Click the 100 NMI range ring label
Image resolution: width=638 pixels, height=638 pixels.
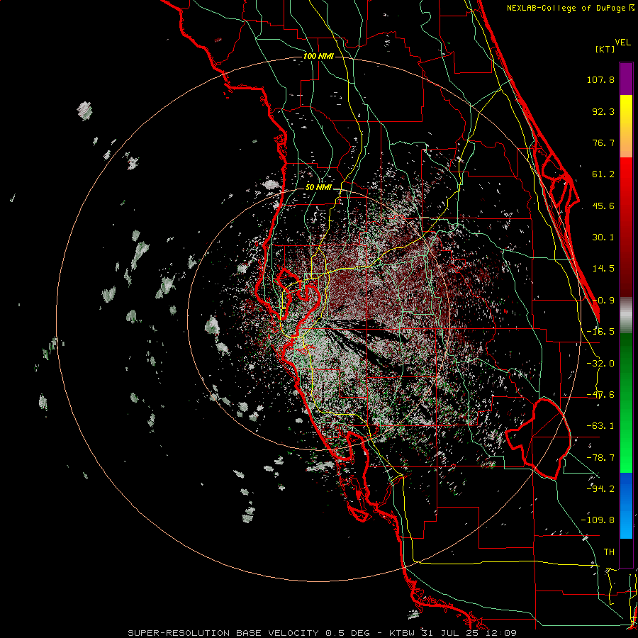[x=318, y=56]
